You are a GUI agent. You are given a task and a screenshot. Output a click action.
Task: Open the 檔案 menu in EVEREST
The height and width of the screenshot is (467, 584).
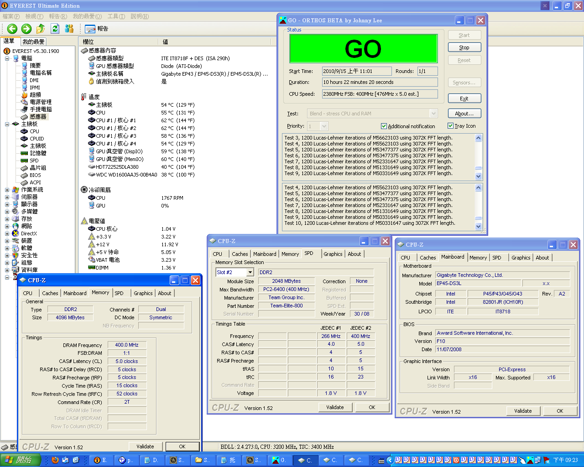(11, 16)
